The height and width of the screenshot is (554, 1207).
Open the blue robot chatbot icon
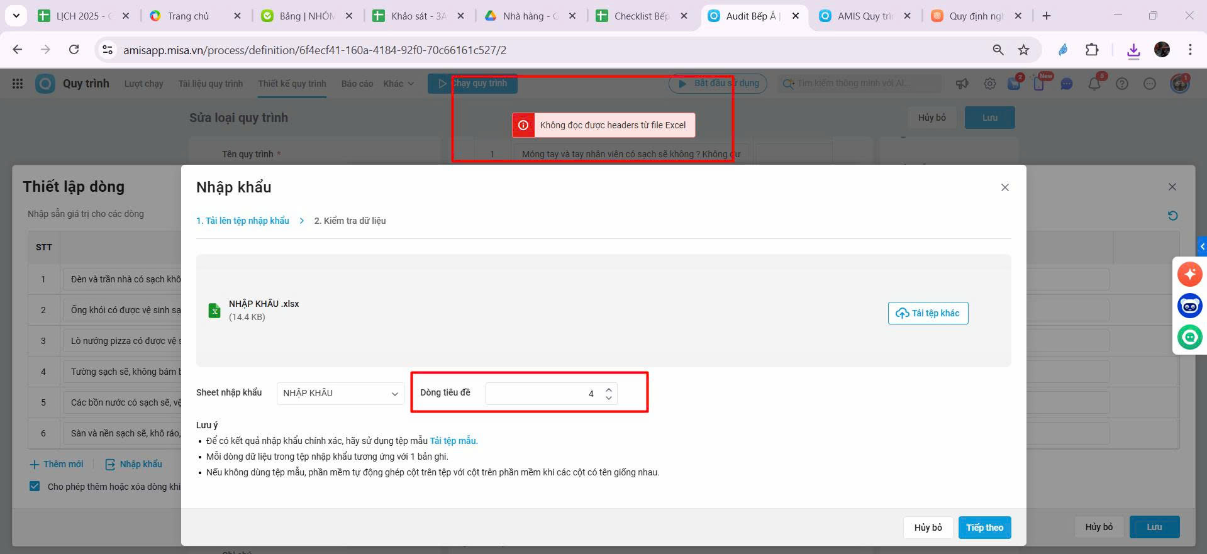click(1190, 306)
